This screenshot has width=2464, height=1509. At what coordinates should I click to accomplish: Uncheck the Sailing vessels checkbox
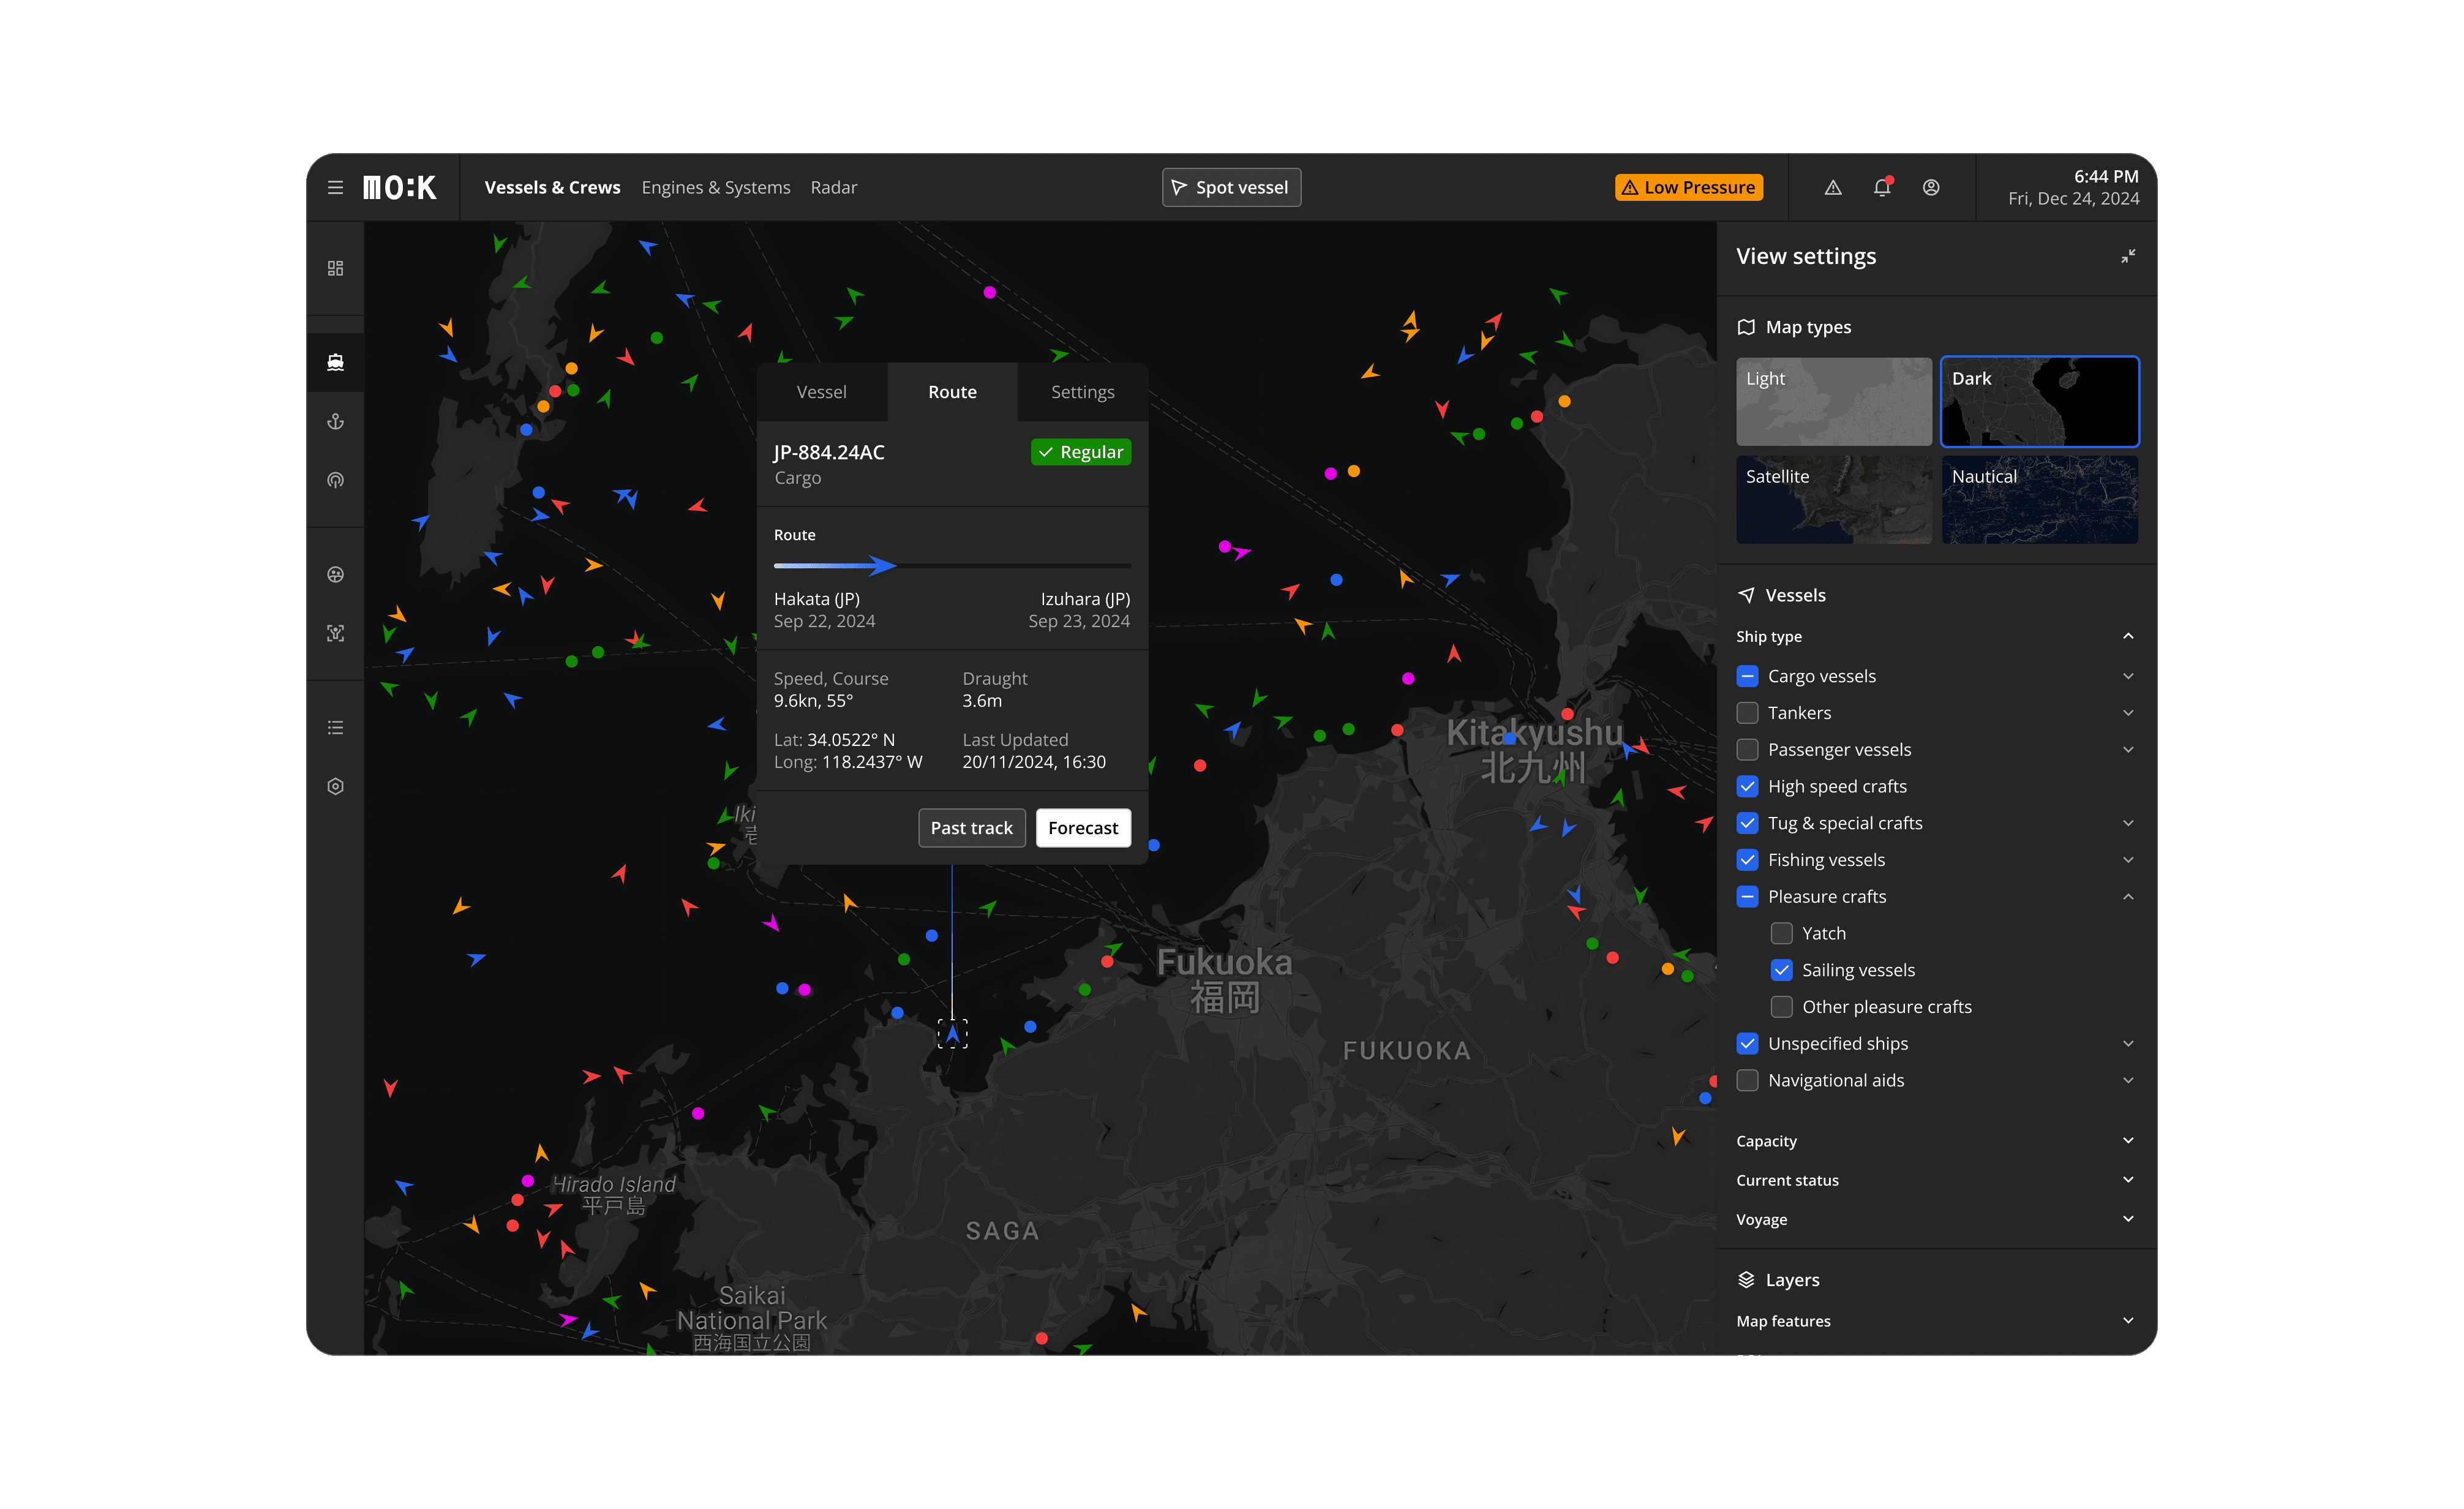pyautogui.click(x=1781, y=969)
